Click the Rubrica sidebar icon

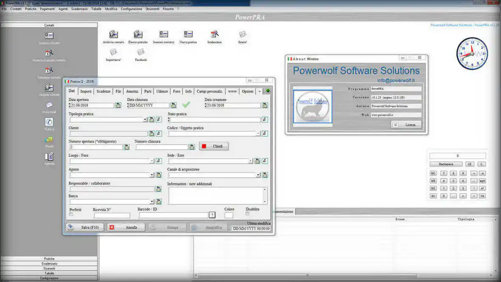(49, 122)
